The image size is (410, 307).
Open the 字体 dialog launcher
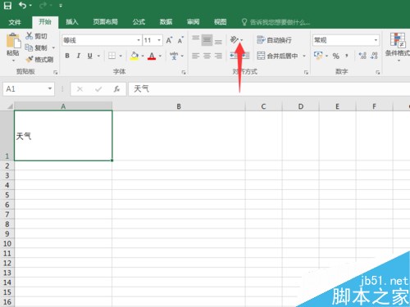(x=184, y=72)
